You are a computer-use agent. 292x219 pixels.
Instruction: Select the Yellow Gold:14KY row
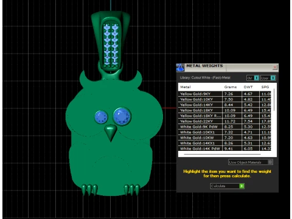click(x=224, y=105)
